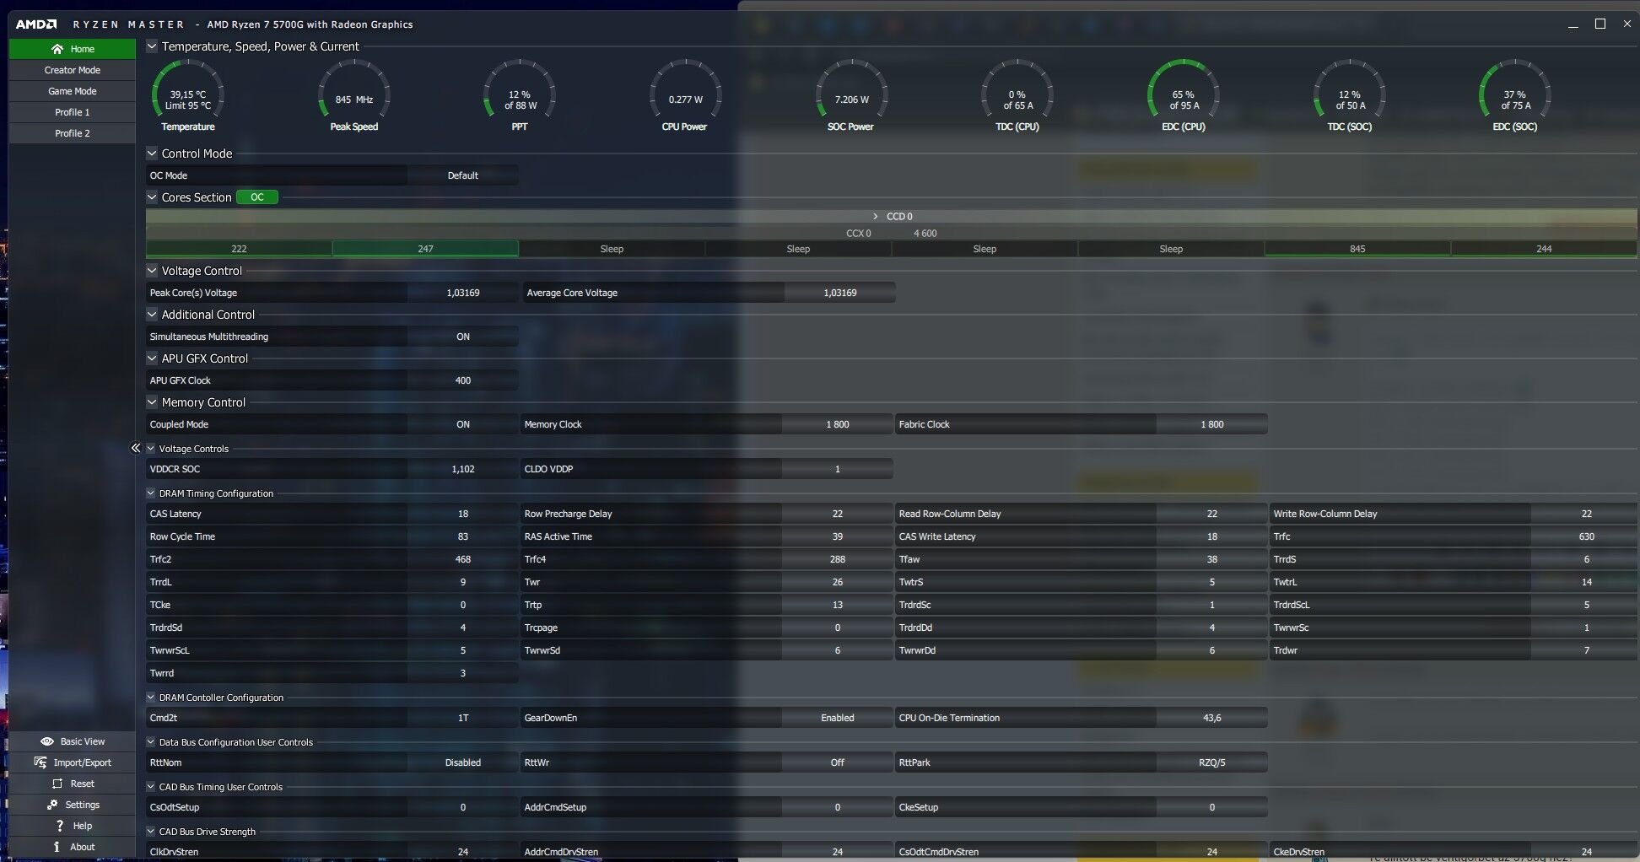Screen dimensions: 1640x862
Task: Open Settings gear icon in sidebar
Action: coord(52,805)
